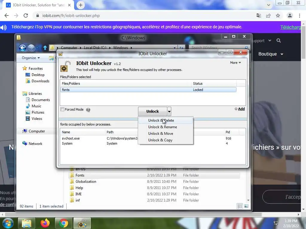Click the J'accepte cookie button
This screenshot has height=229, width=306.
[282, 197]
